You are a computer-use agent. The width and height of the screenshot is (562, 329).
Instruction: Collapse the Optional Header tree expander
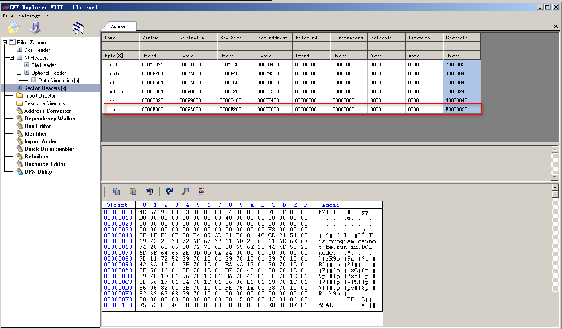point(19,73)
